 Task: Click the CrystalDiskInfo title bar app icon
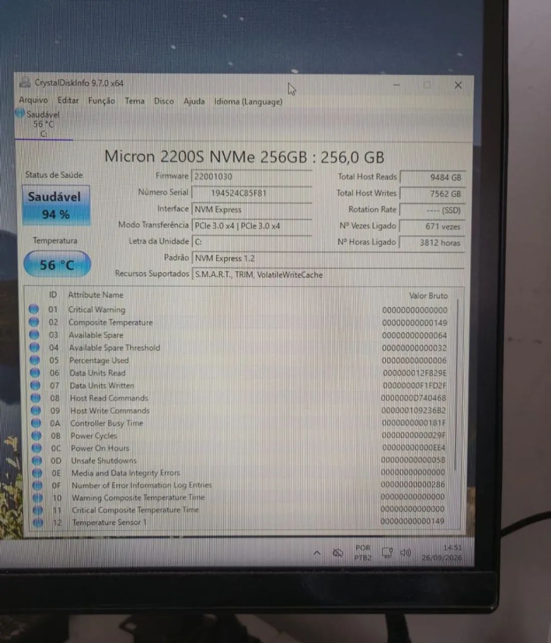(25, 83)
